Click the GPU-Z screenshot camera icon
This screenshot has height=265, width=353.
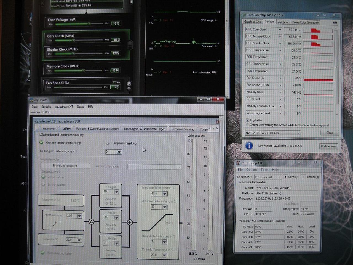pyautogui.click(x=335, y=22)
